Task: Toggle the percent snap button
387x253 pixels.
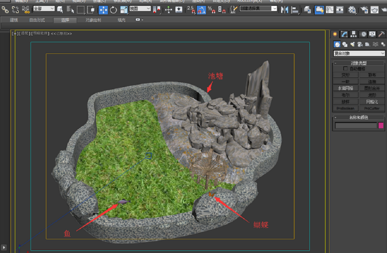Action: 211,10
